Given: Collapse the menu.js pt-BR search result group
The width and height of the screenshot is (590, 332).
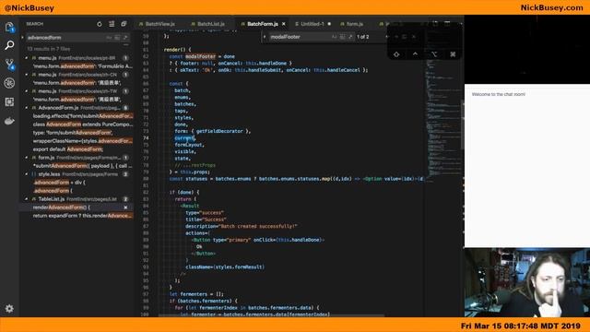Looking at the screenshot, I should pyautogui.click(x=27, y=58).
